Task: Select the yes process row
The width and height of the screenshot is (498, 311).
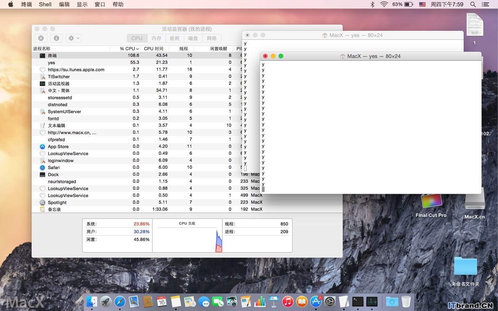Action: [x=137, y=62]
